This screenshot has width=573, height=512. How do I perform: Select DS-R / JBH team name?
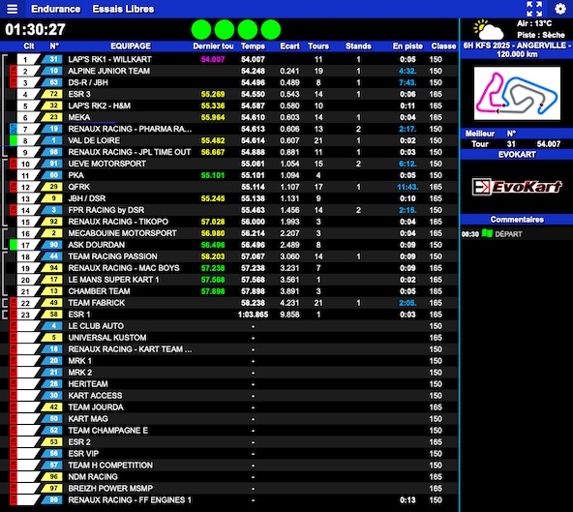[88, 82]
